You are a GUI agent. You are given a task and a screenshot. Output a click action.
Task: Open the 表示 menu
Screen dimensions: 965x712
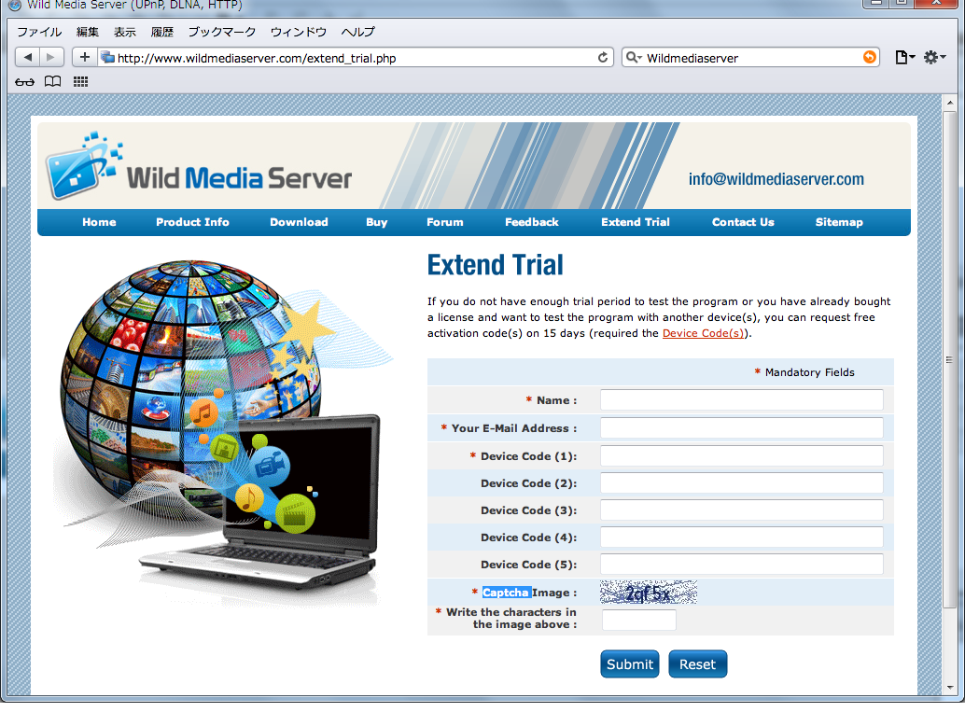(125, 32)
